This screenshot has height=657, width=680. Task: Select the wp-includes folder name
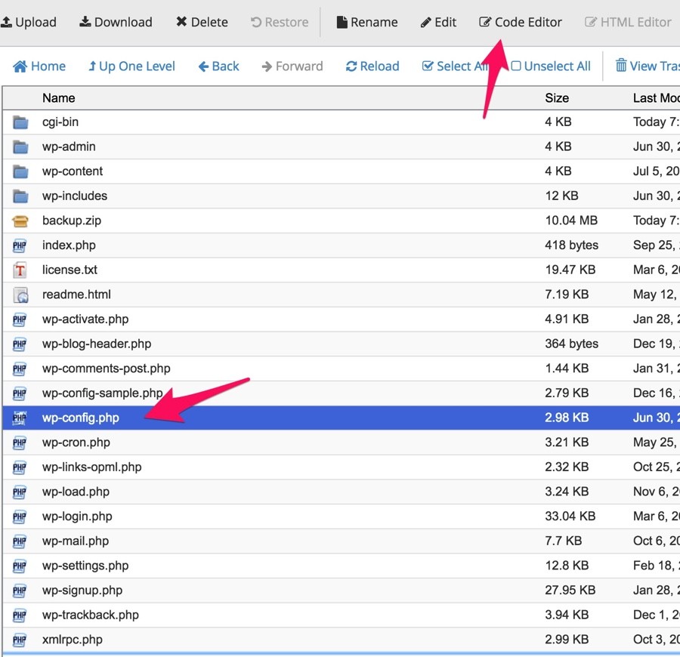click(x=75, y=196)
